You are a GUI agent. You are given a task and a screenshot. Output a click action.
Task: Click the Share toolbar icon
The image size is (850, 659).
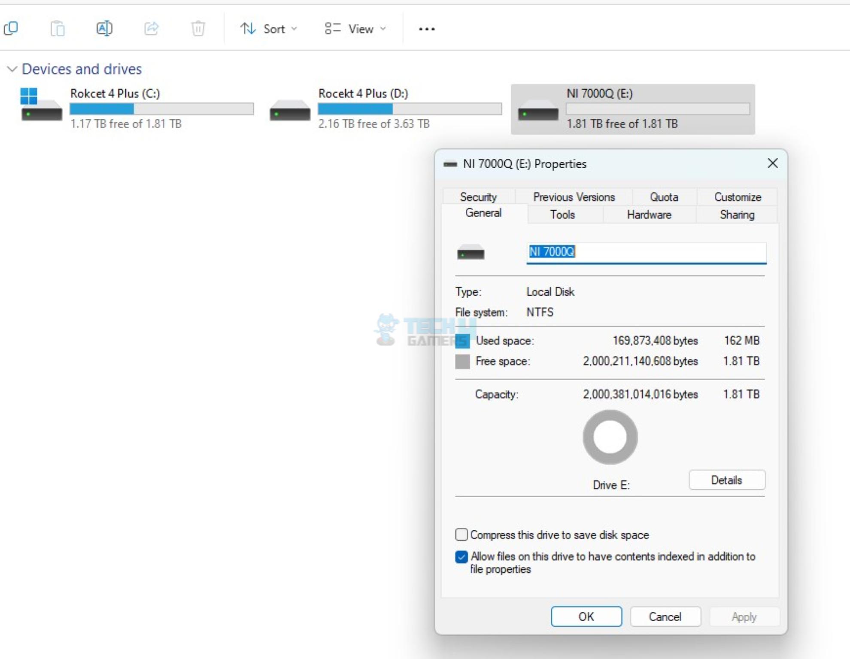pyautogui.click(x=152, y=28)
